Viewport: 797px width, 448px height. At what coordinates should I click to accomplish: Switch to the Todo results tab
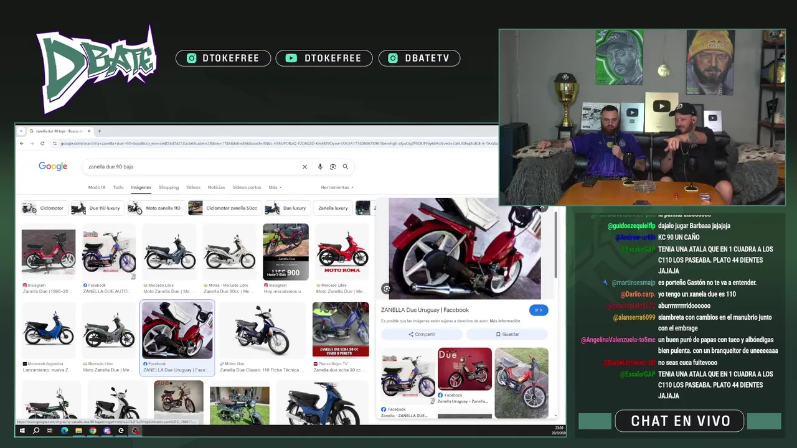pos(118,187)
